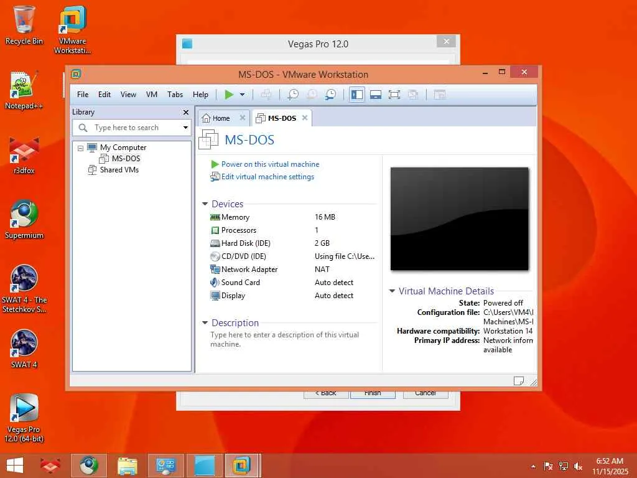Enter full screen mode via toolbar icon
The width and height of the screenshot is (637, 478).
(x=394, y=95)
